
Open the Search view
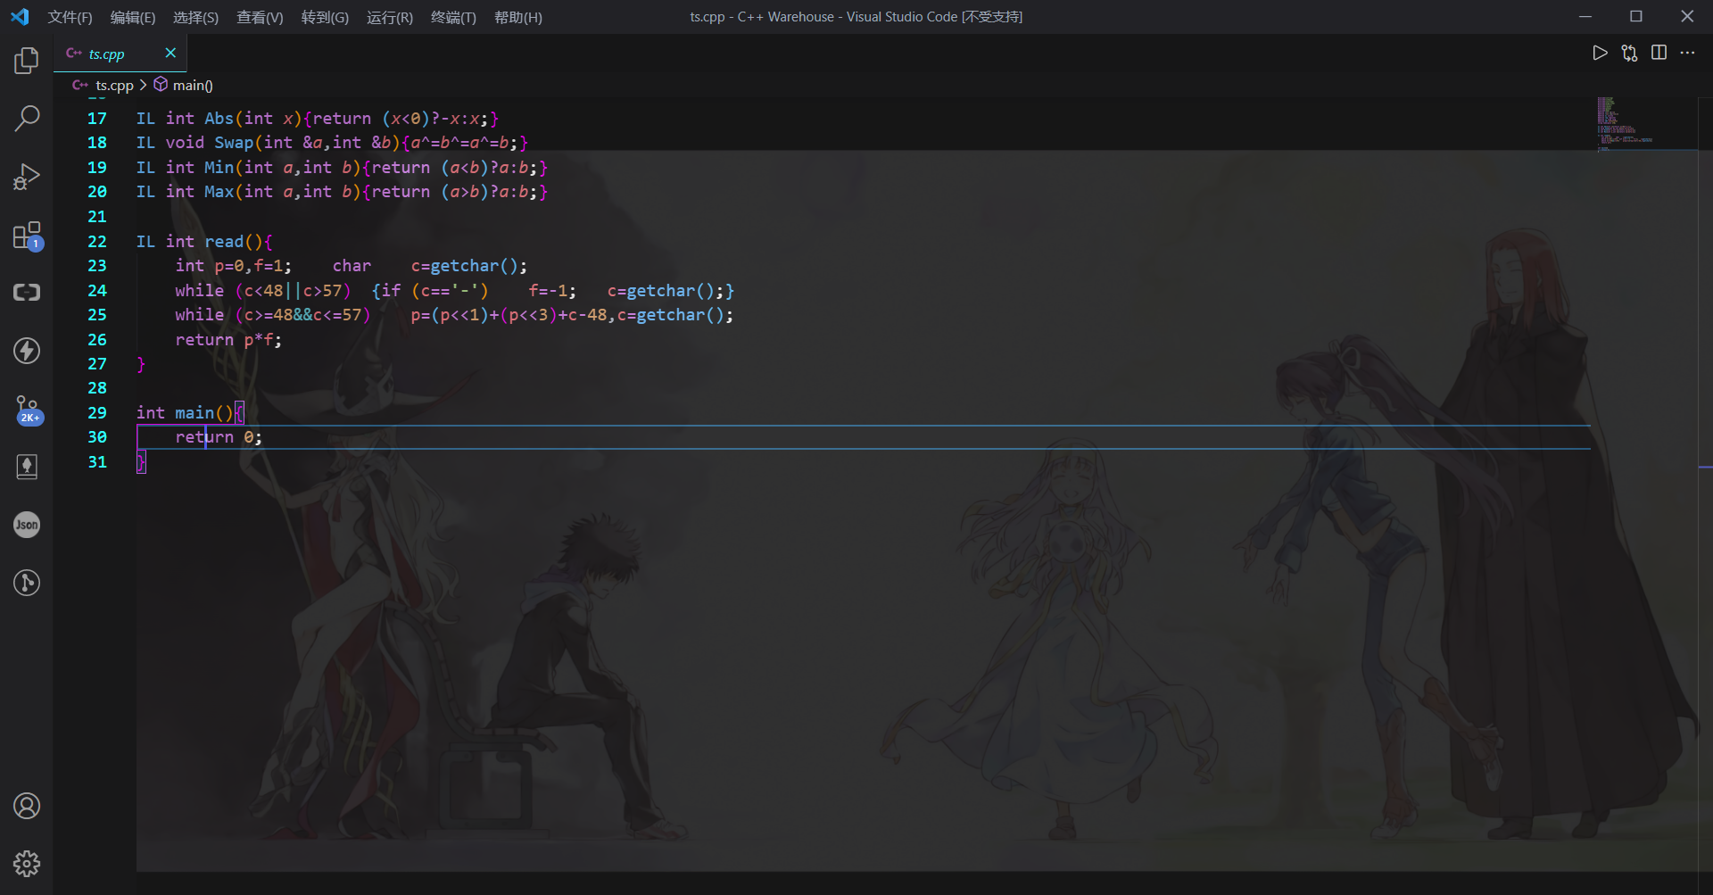(27, 119)
